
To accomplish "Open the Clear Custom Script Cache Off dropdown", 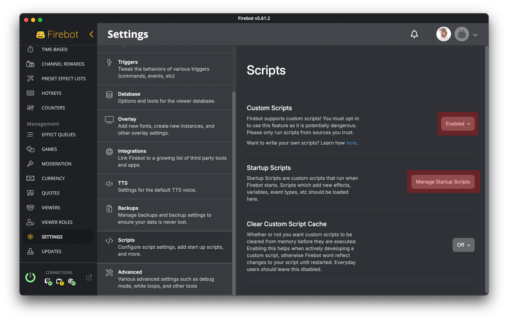I will pyautogui.click(x=463, y=244).
